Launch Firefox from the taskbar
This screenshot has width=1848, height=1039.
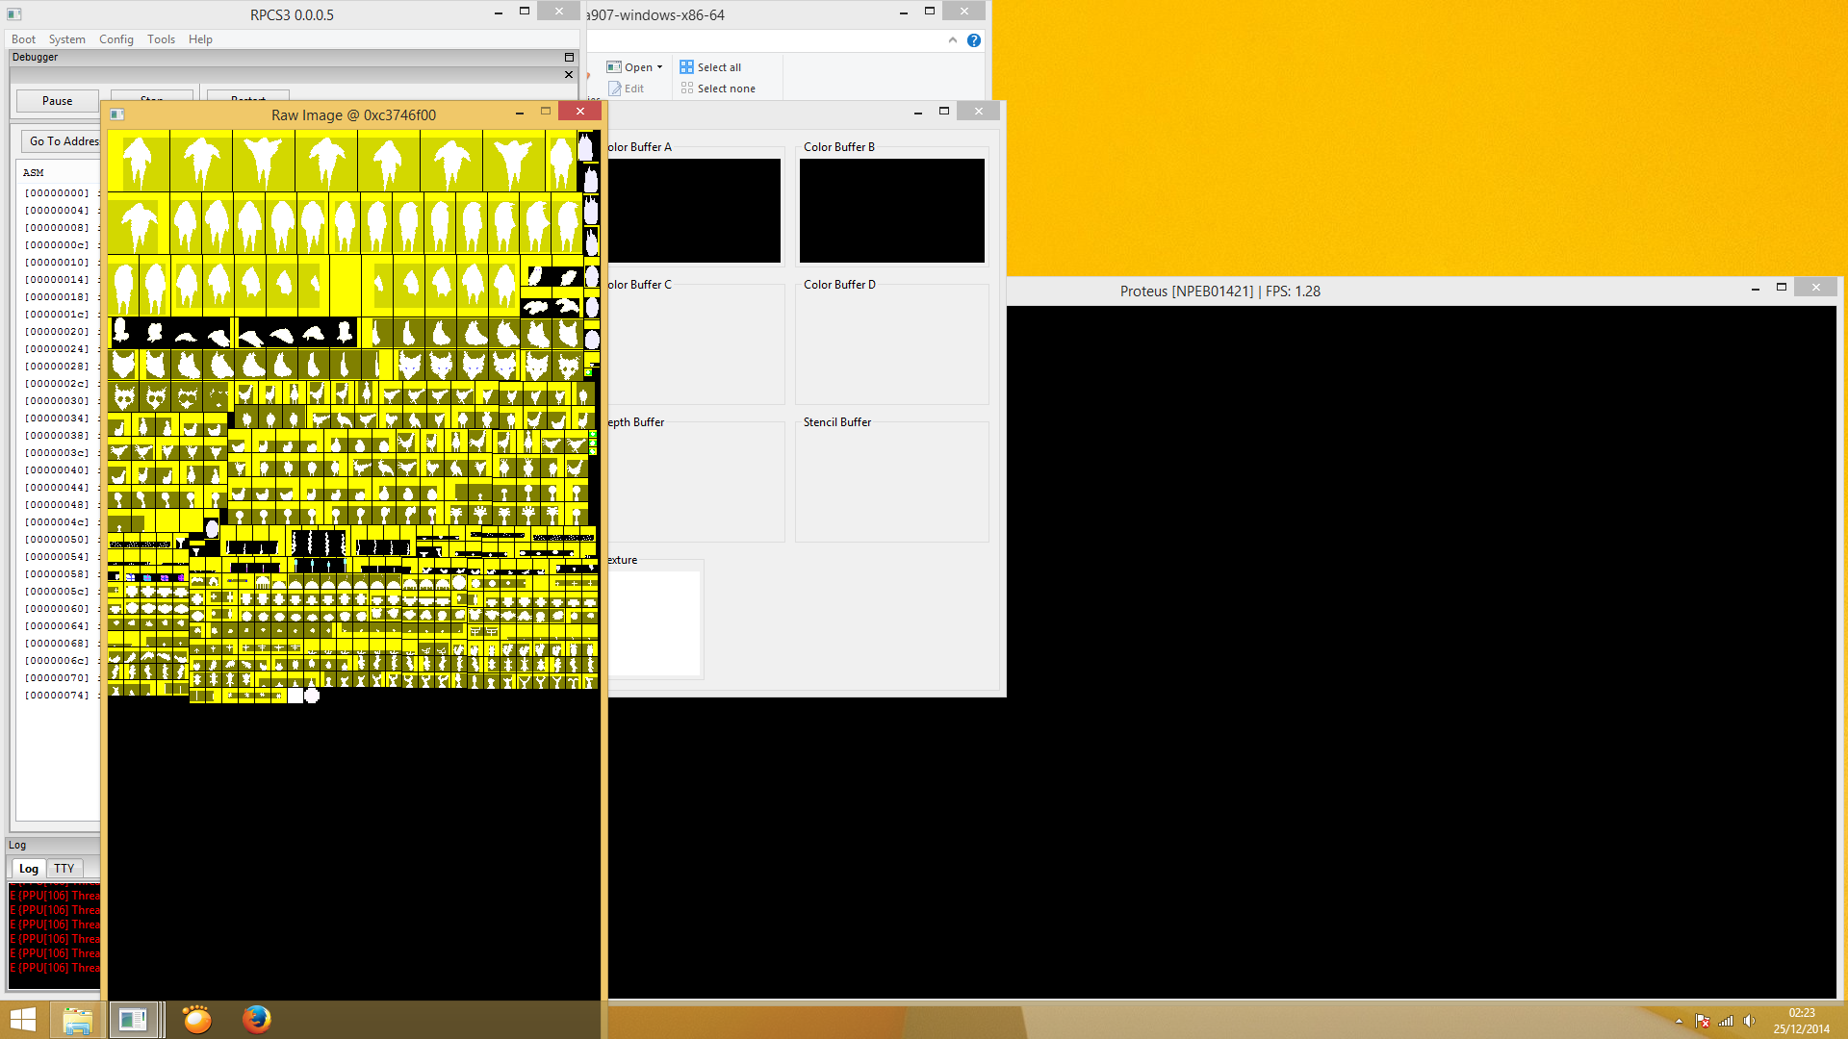[x=256, y=1020]
